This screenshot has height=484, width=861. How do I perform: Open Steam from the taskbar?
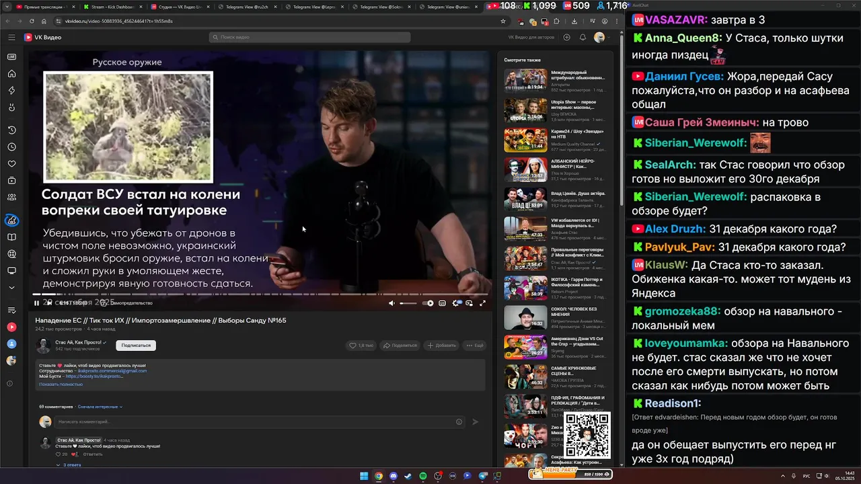pyautogui.click(x=408, y=476)
